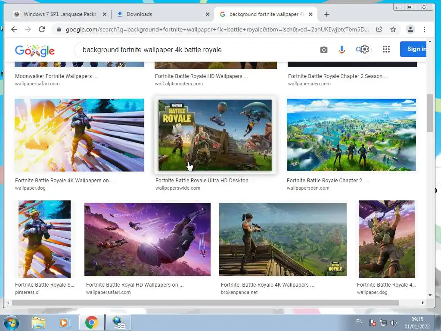Open Fortnite: Battle Royale 4K Wallpapers link
The height and width of the screenshot is (331, 441).
pos(267,285)
